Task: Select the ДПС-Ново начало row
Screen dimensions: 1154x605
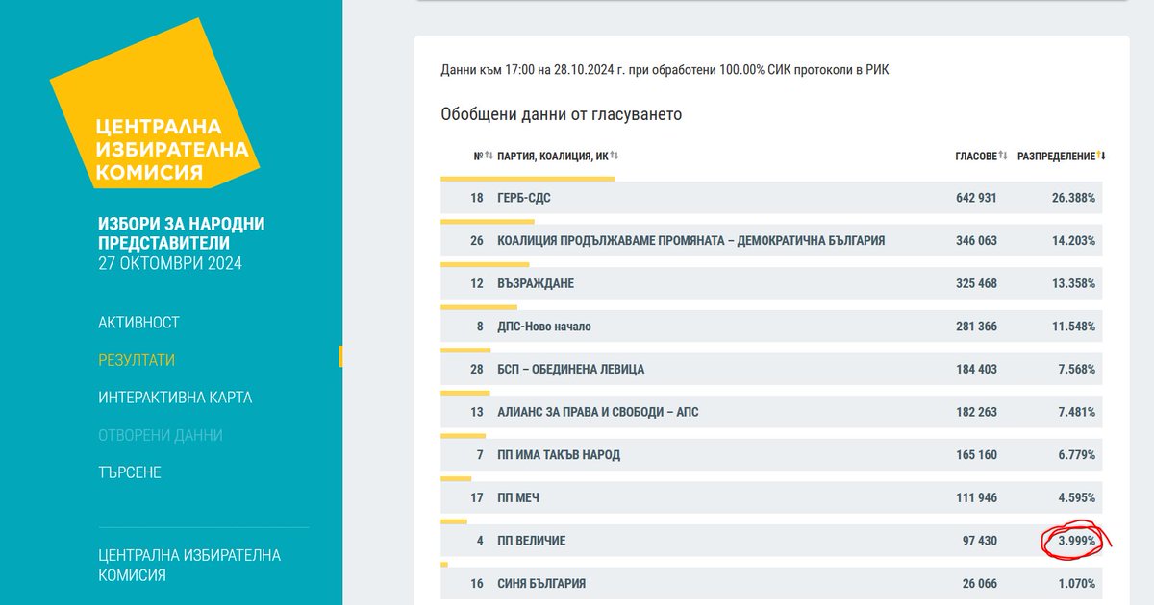Action: 771,327
